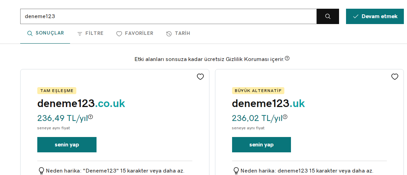Open help icon beside Gizlilik Koruması text
The height and width of the screenshot is (175, 407).
pyautogui.click(x=287, y=58)
